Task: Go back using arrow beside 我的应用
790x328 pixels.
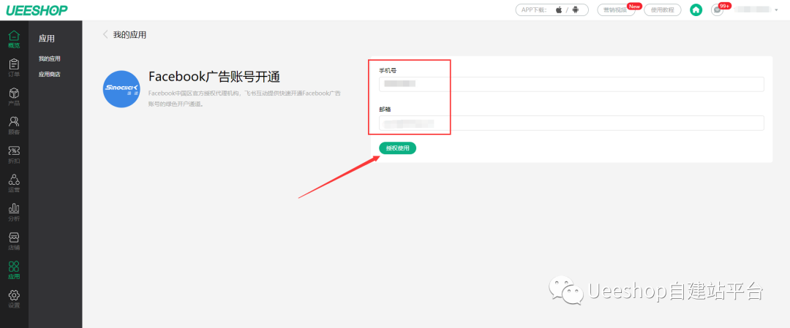Action: (105, 34)
